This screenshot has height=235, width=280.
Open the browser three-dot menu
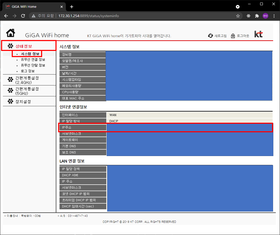[x=274, y=16]
